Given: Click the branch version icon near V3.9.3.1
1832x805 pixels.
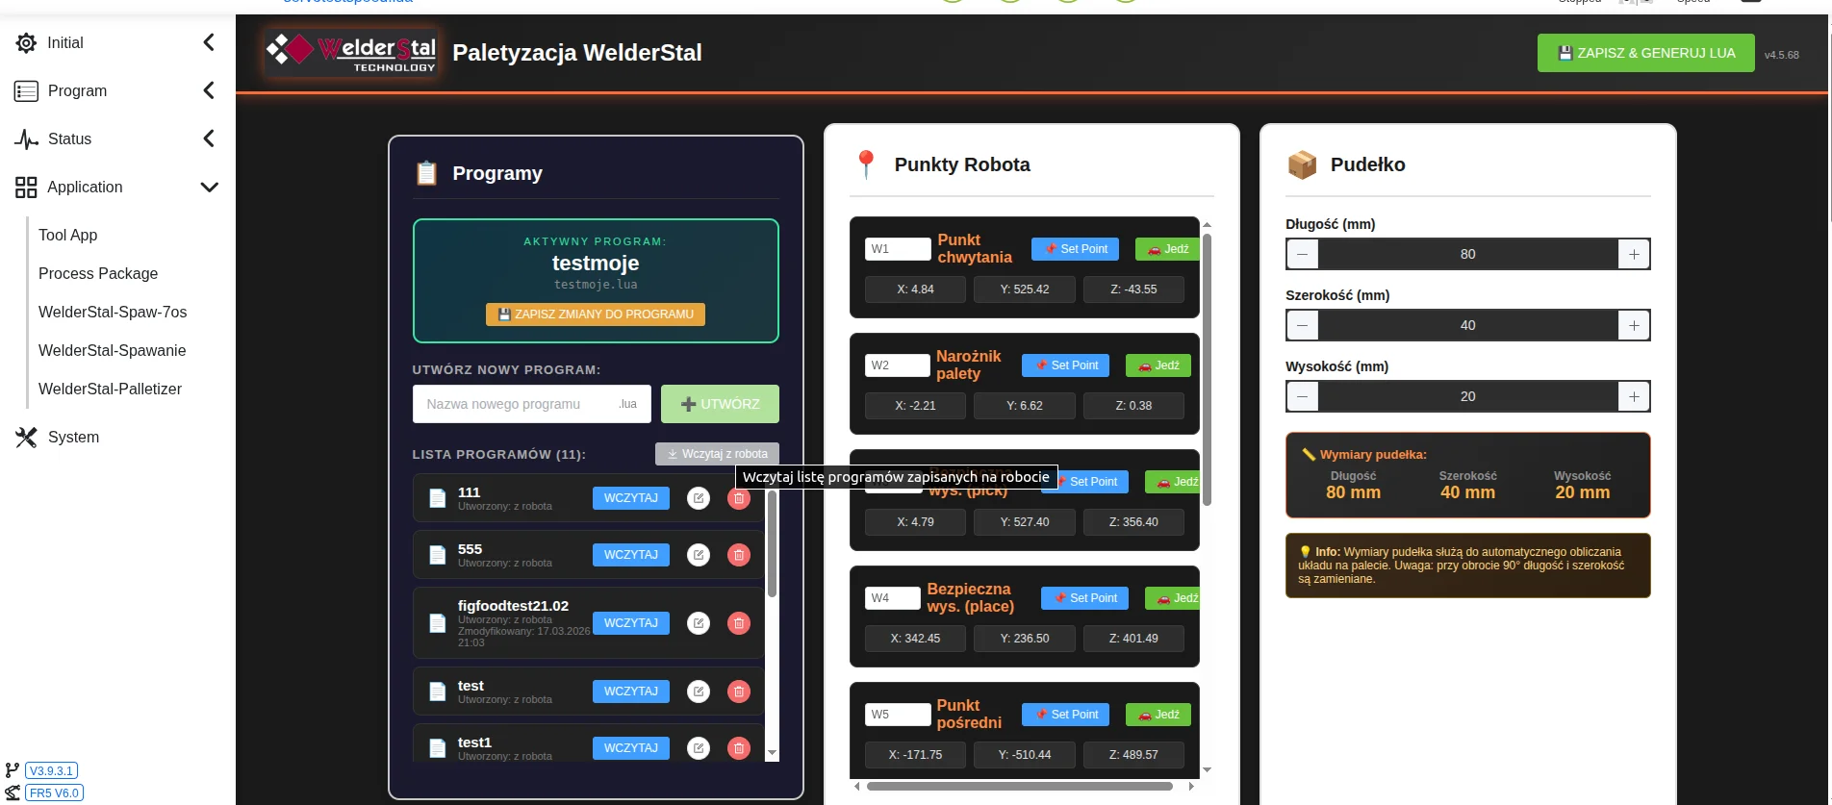Looking at the screenshot, I should coord(13,770).
